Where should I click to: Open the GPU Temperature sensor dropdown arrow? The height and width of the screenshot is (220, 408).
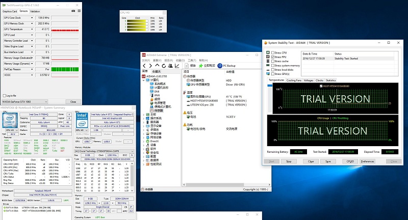[32, 30]
